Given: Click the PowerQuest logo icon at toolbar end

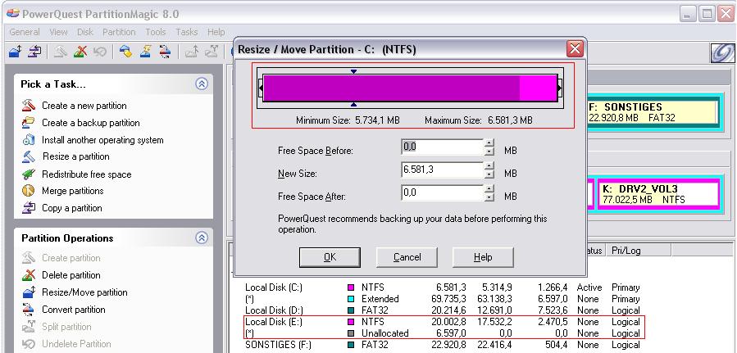Looking at the screenshot, I should 722,52.
